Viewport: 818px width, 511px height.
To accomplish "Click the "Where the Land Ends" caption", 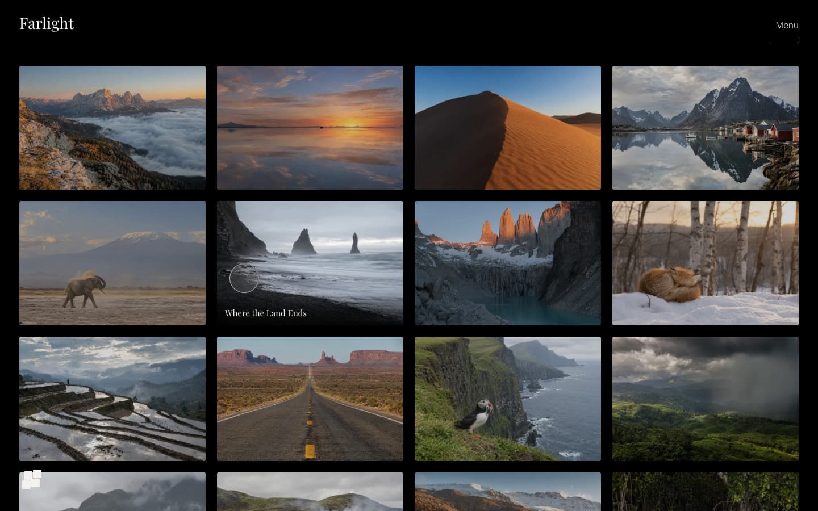I will coord(265,313).
